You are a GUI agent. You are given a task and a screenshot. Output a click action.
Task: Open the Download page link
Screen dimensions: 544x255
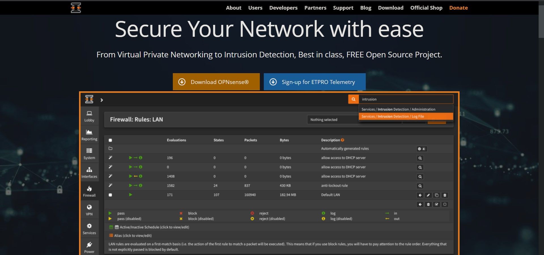tap(391, 8)
